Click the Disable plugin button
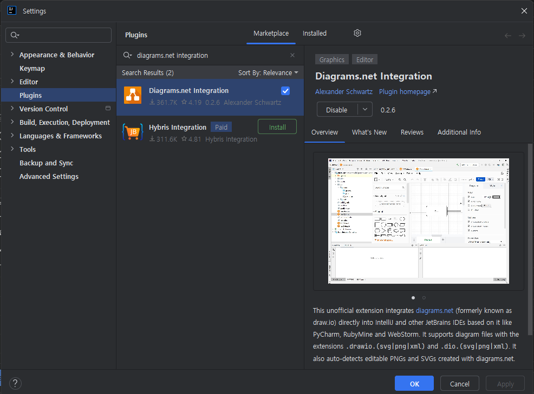This screenshot has width=534, height=394. point(337,110)
